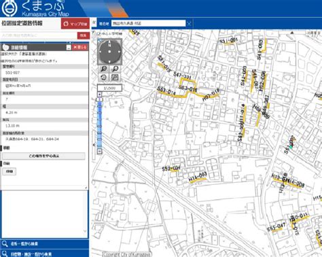Screen dimensions: 322x257
Task: Toggle the center crosshair display checkbox
Action: click(99, 33)
